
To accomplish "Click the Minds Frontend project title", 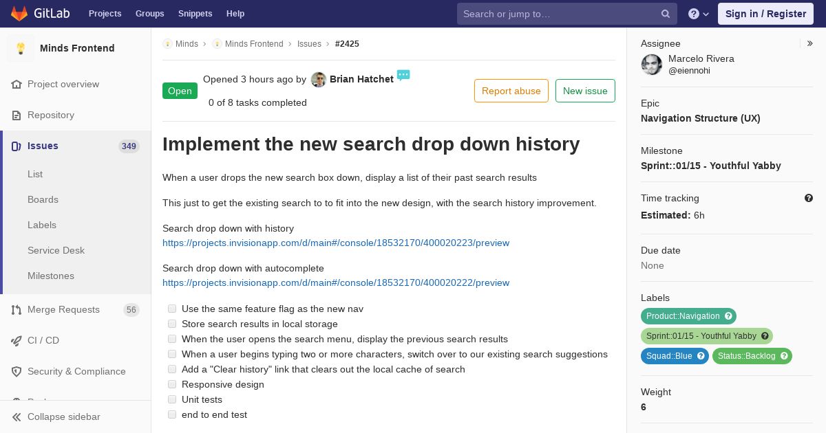I will coord(77,48).
